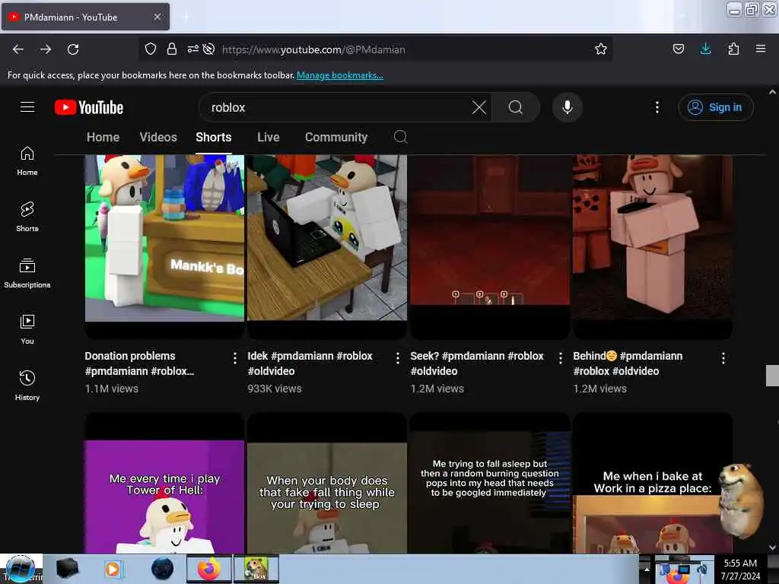Viewport: 779px width, 584px height.
Task: Go back with the browser back arrow
Action: (x=18, y=49)
